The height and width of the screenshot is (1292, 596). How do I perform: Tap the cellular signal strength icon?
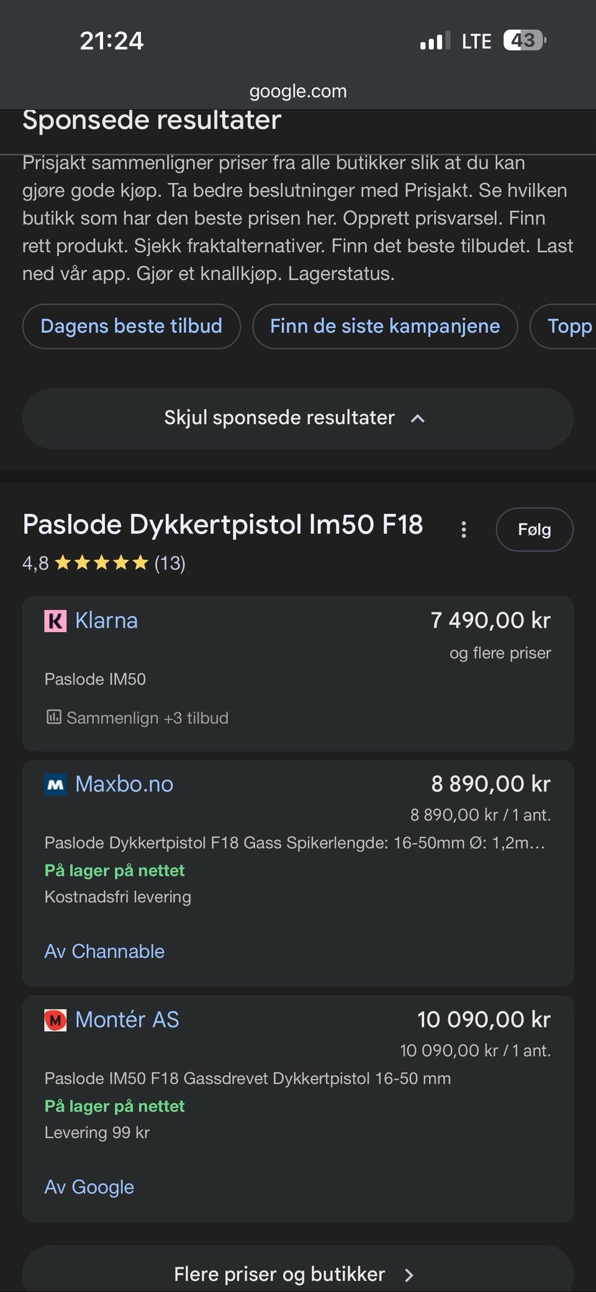coord(435,42)
